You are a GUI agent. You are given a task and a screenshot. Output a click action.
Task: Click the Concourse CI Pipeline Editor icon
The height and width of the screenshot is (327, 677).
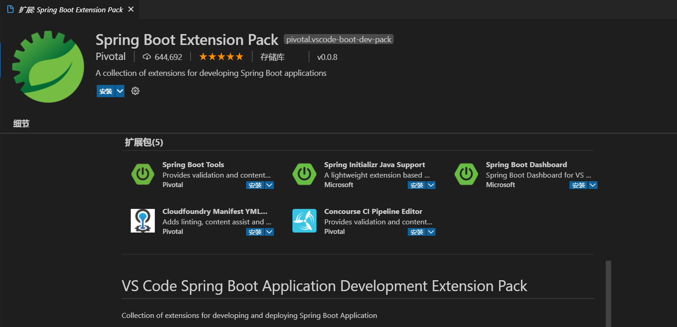(x=304, y=221)
